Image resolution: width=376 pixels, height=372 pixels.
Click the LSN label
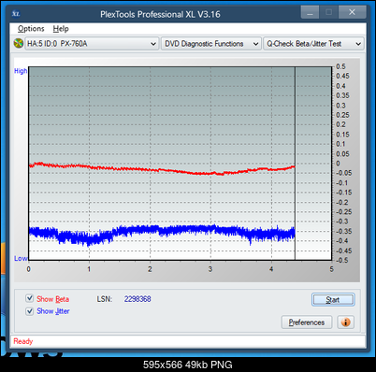(x=105, y=299)
